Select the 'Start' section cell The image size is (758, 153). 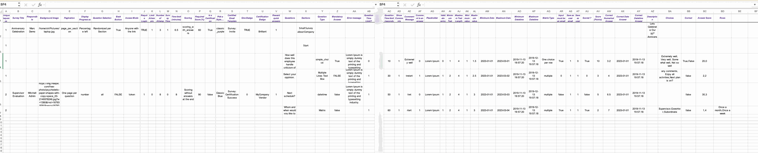click(x=306, y=46)
